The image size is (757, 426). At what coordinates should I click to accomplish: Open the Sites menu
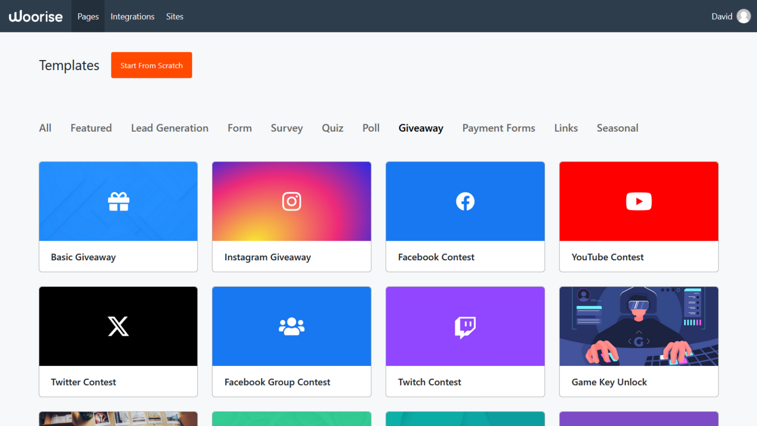pyautogui.click(x=174, y=16)
